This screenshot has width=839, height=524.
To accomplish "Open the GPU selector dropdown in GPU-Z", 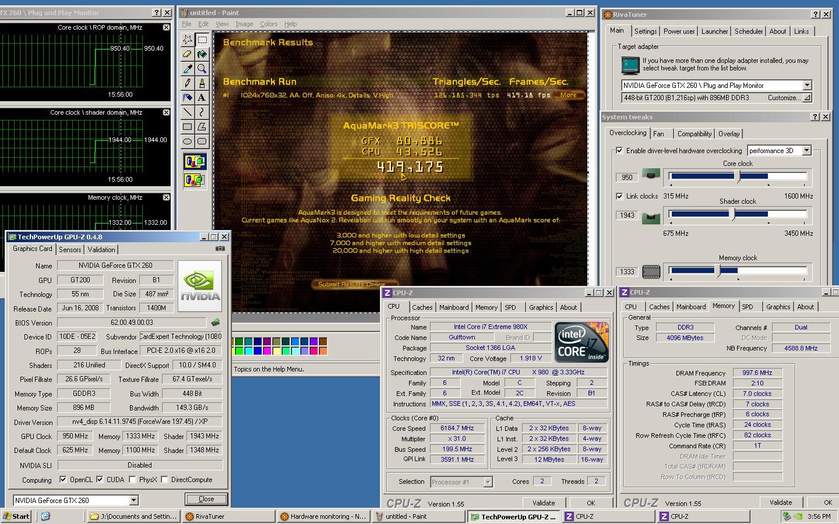I will coord(133,500).
